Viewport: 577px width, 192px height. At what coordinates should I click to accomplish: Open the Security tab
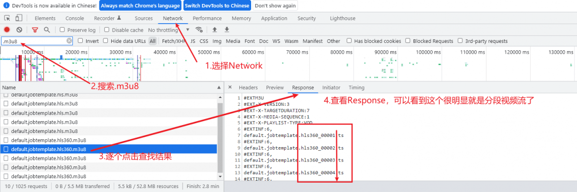coord(307,18)
